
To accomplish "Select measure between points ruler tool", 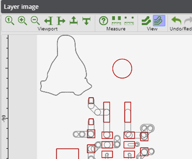I will click(129, 20).
